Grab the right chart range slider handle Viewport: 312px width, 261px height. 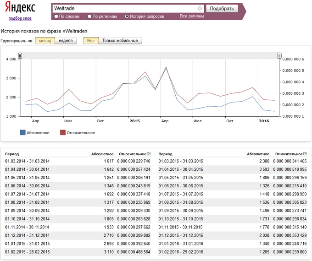pos(279,56)
